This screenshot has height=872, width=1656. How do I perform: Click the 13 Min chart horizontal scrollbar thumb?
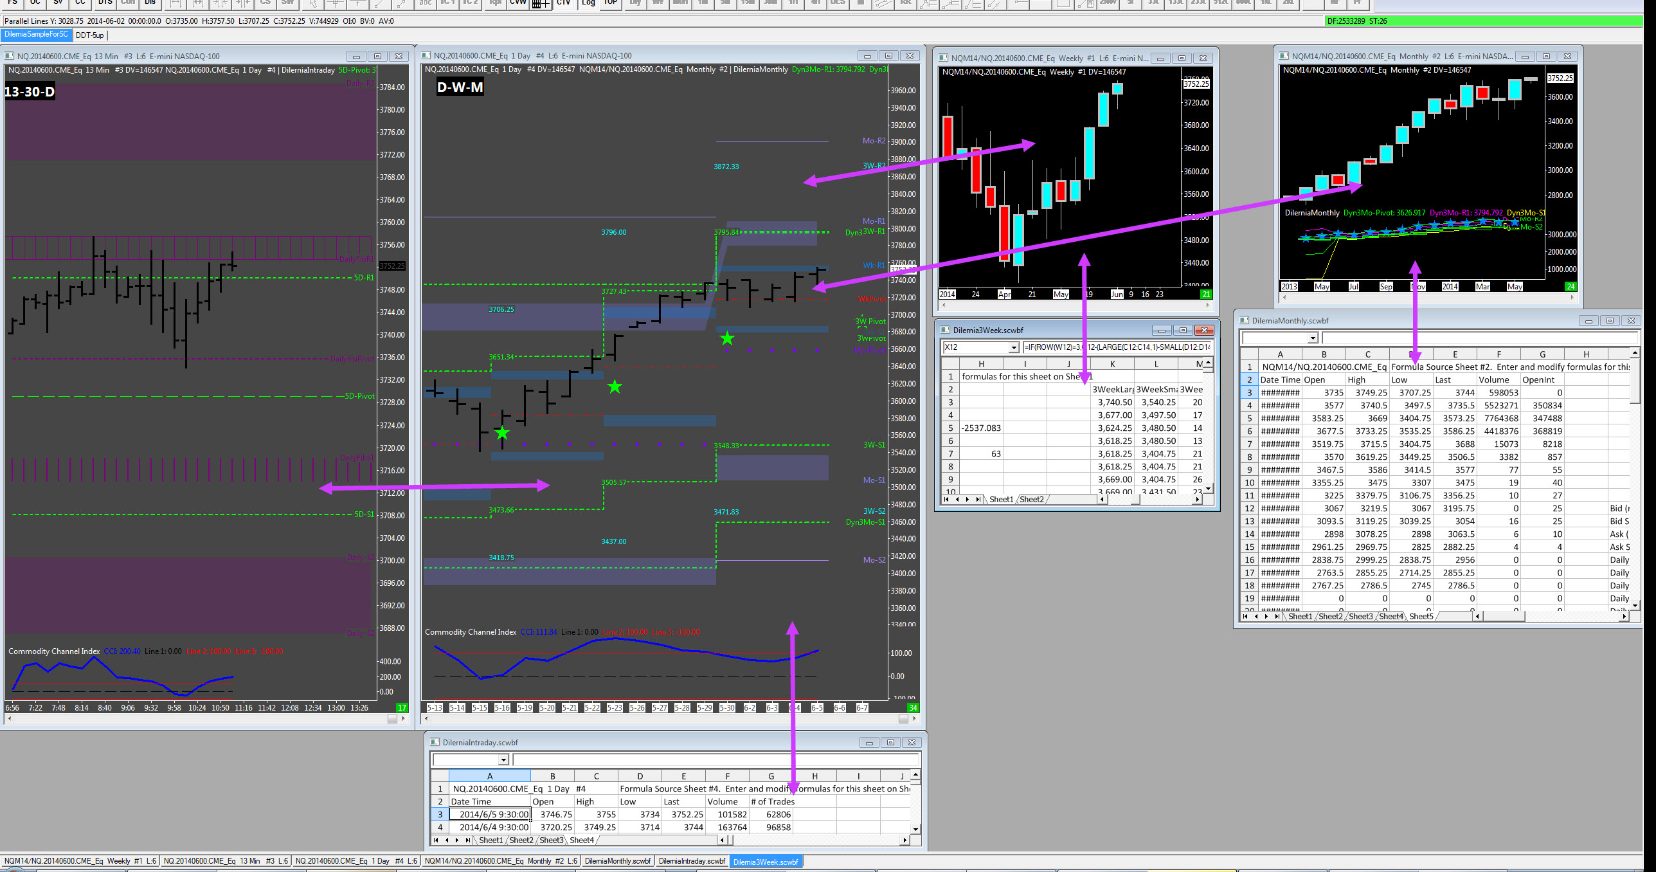pos(392,719)
